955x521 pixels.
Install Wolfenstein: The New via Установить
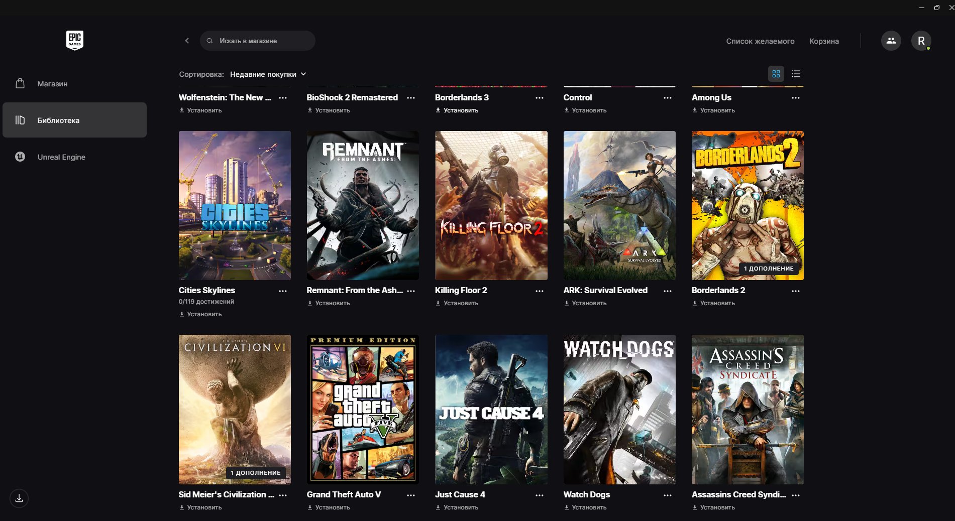pos(200,110)
